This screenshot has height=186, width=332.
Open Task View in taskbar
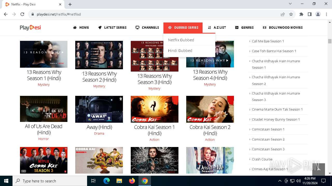tap(93, 181)
